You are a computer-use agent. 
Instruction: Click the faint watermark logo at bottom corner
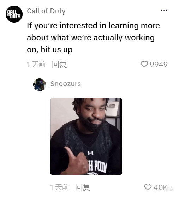(x=164, y=188)
